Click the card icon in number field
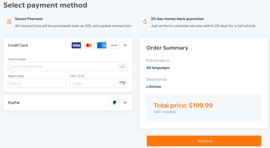 tap(122, 66)
